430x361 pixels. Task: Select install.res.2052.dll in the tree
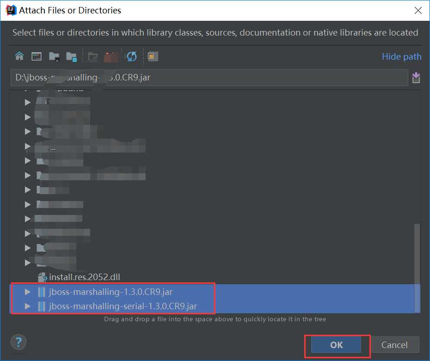coord(85,277)
